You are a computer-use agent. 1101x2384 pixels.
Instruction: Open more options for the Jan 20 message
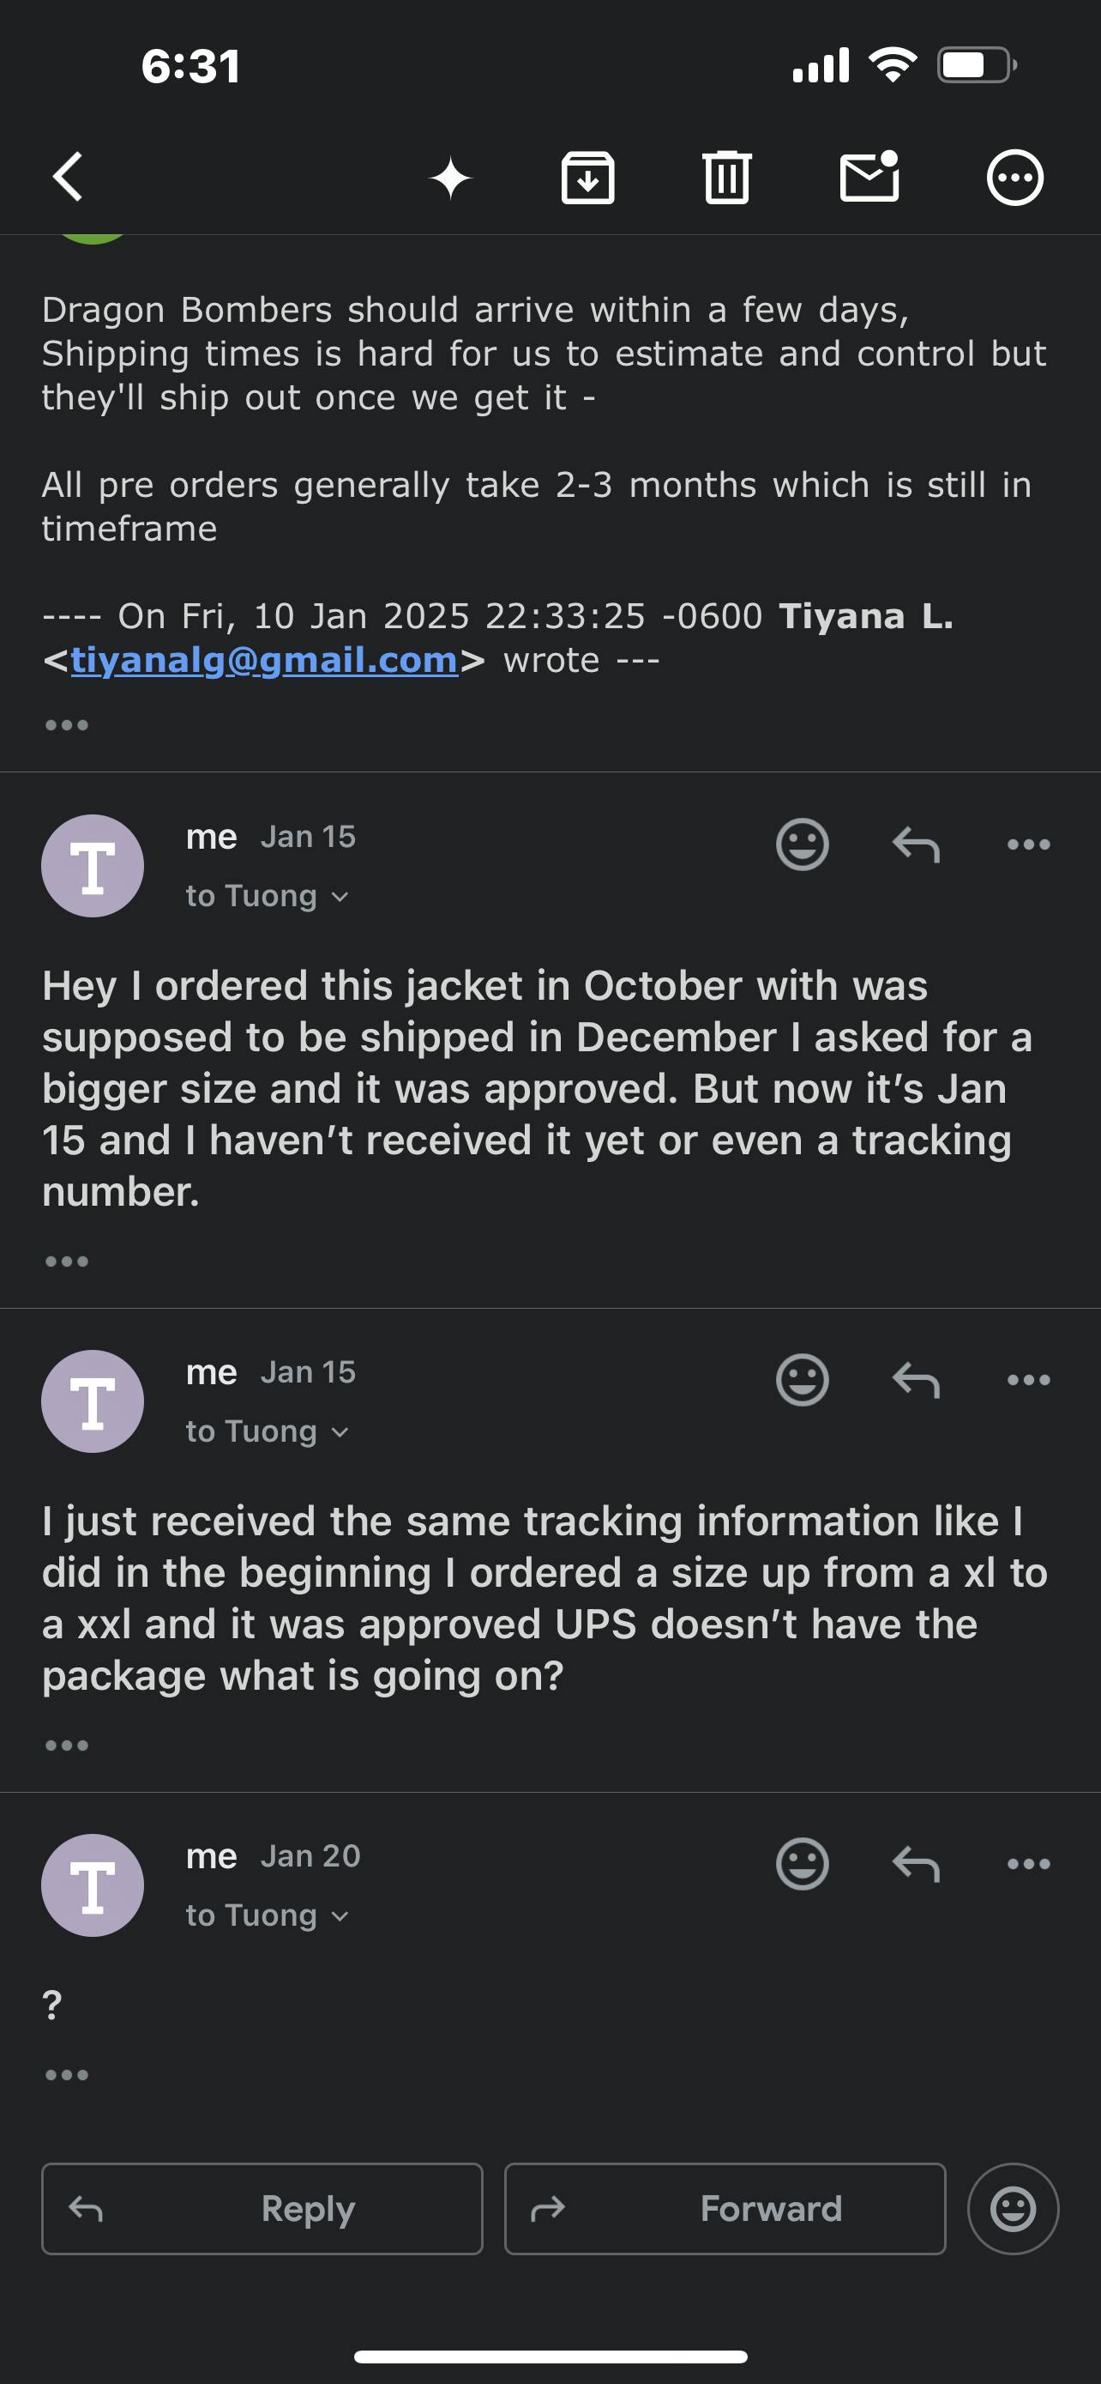(x=1029, y=1863)
